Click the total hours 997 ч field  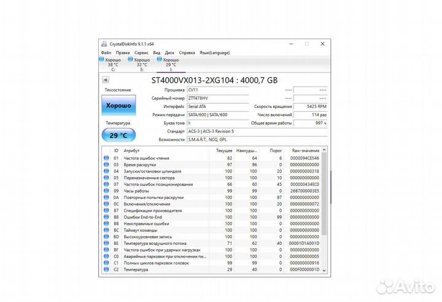(x=311, y=123)
